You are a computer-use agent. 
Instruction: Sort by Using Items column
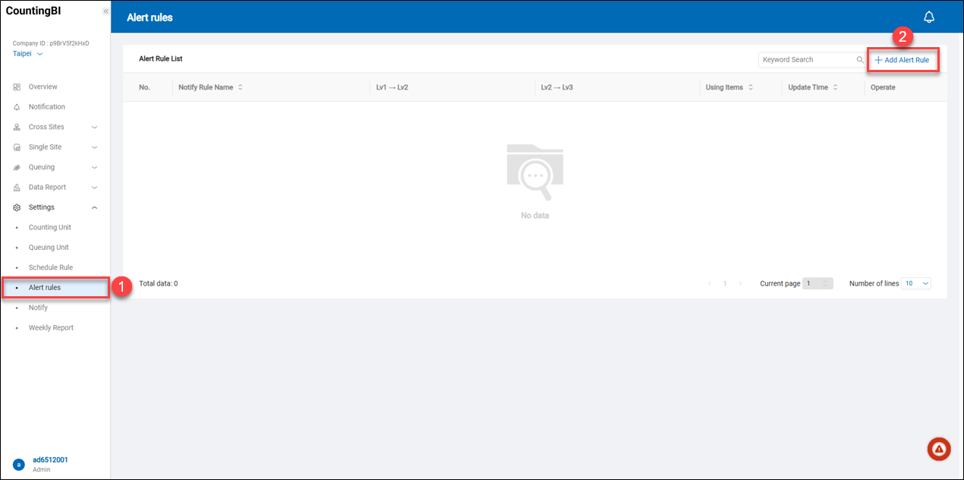(751, 87)
